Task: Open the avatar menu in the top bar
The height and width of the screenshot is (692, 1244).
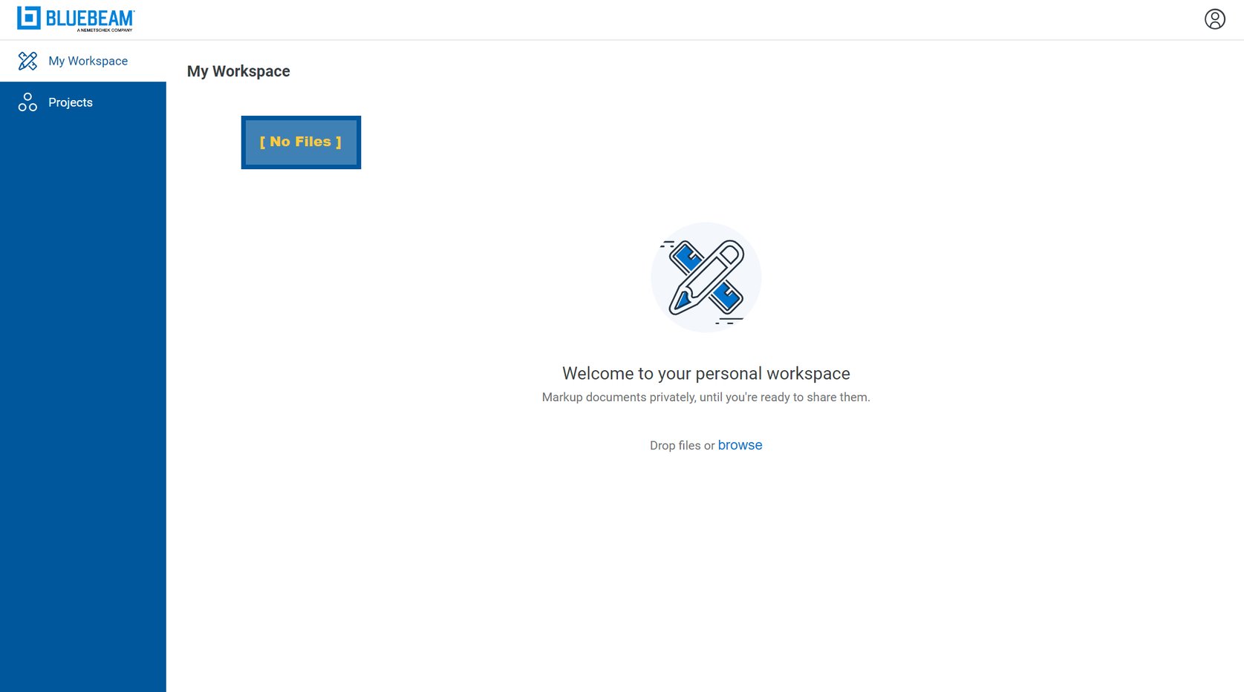Action: 1214,19
